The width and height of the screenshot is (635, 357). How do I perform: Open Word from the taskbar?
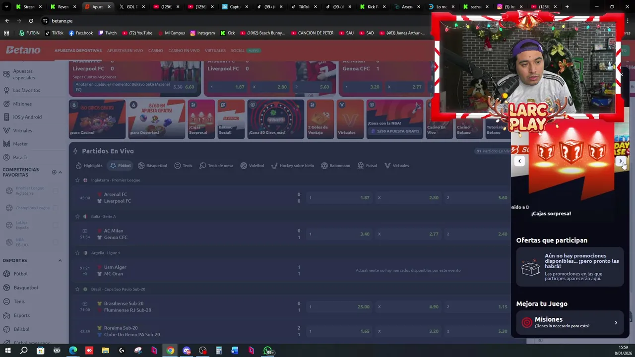click(235, 351)
